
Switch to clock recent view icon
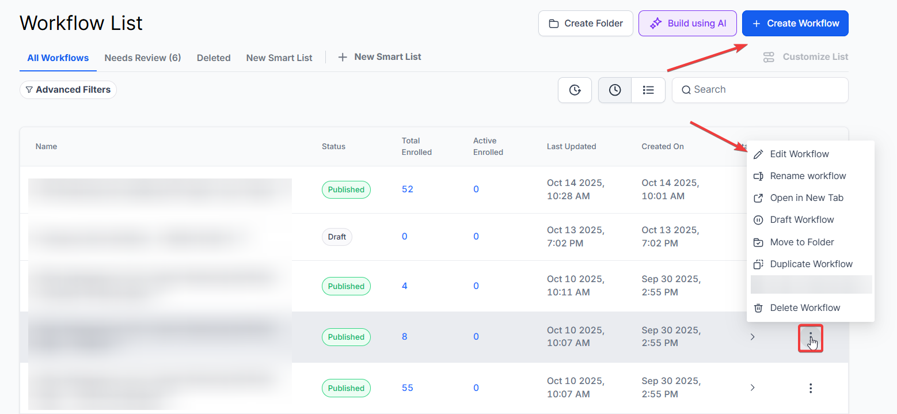tap(615, 90)
